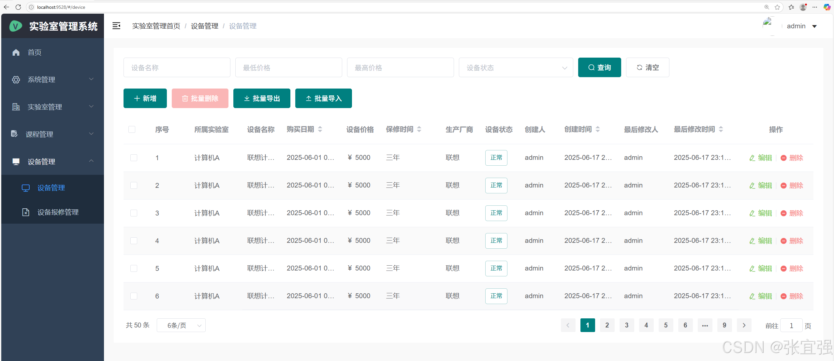Image resolution: width=834 pixels, height=361 pixels.
Task: Toggle the select-all checkbox in table header
Action: (132, 129)
